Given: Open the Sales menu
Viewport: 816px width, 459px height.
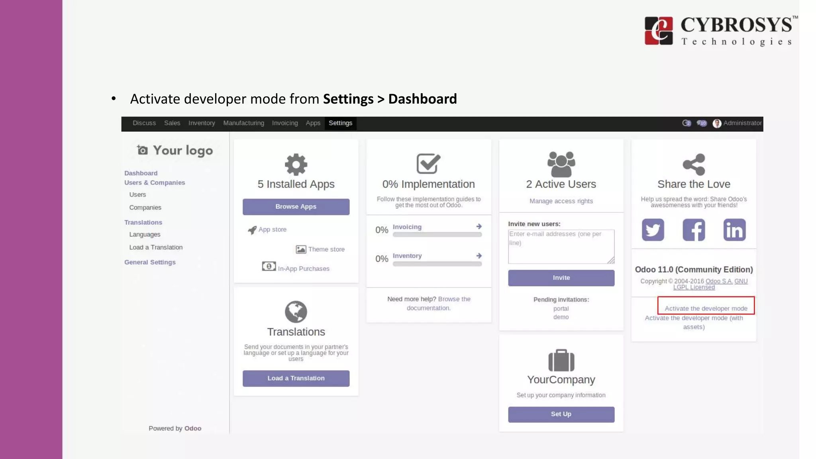Looking at the screenshot, I should click(x=172, y=123).
